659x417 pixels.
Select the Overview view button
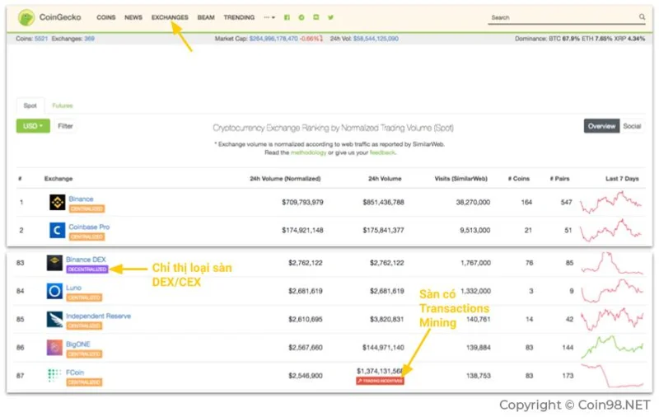601,126
